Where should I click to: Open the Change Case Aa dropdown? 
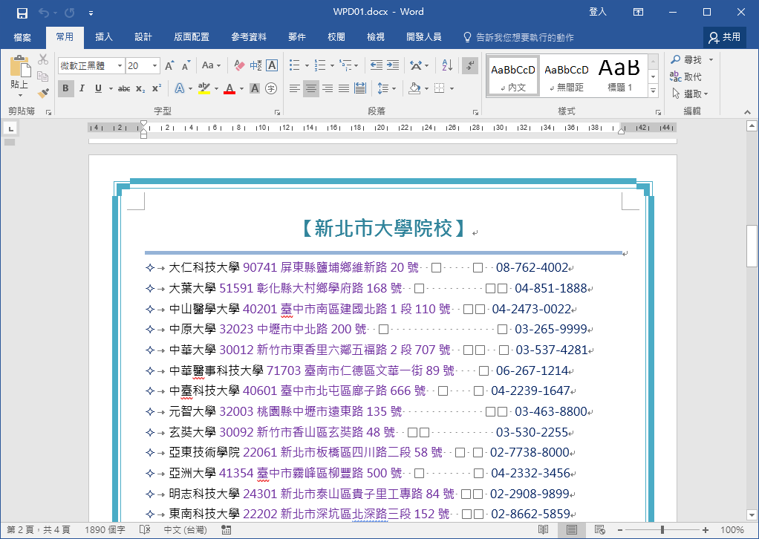(212, 65)
